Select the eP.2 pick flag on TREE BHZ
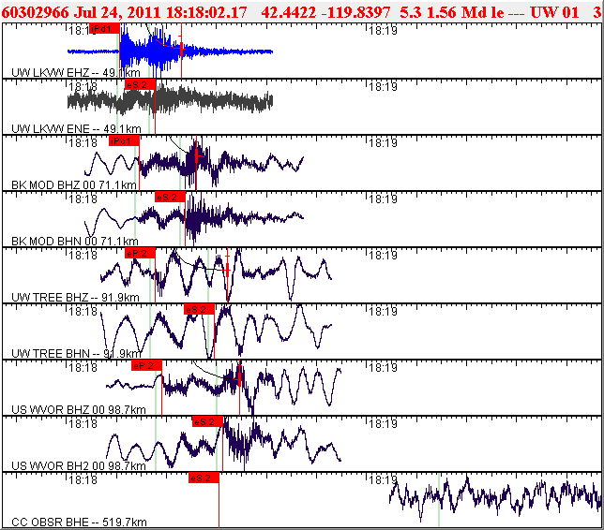 140,253
